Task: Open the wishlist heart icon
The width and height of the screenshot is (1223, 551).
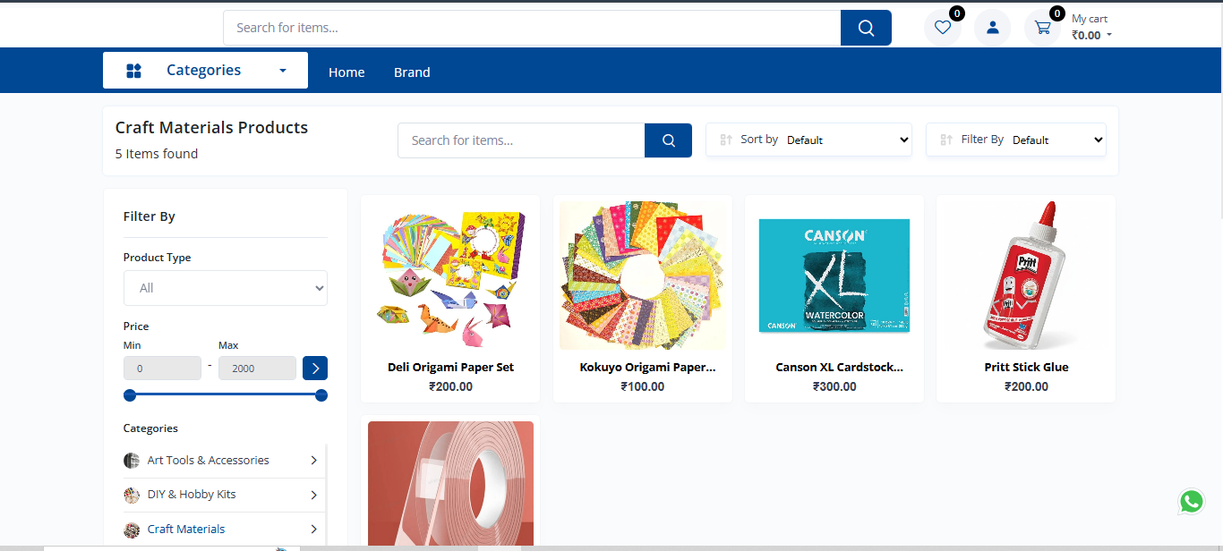Action: click(x=942, y=28)
